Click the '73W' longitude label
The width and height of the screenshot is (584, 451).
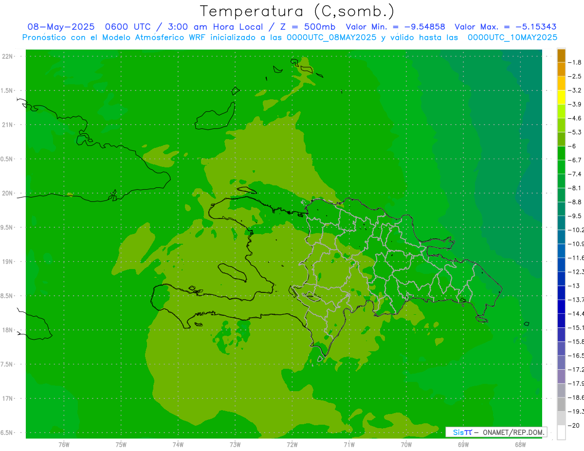pyautogui.click(x=235, y=445)
